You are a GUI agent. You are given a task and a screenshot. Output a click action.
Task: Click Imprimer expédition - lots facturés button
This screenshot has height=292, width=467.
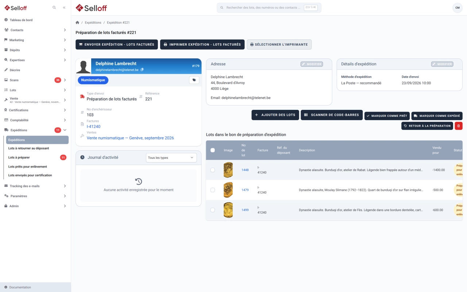coord(202,45)
